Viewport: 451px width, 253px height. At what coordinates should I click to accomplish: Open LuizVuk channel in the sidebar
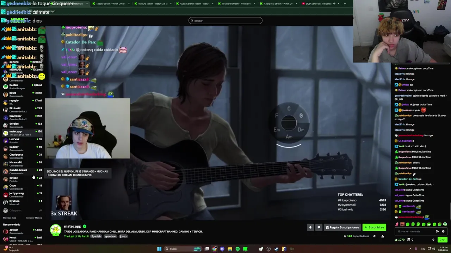tap(22, 141)
